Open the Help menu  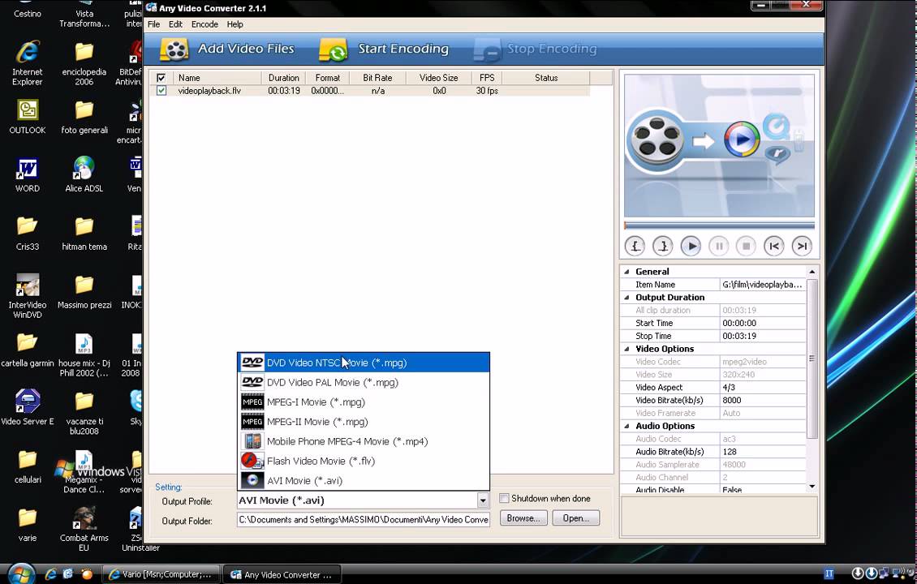coord(235,24)
